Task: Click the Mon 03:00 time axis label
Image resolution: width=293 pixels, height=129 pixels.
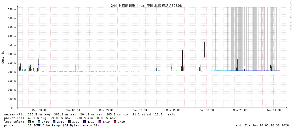Action: click(x=39, y=110)
